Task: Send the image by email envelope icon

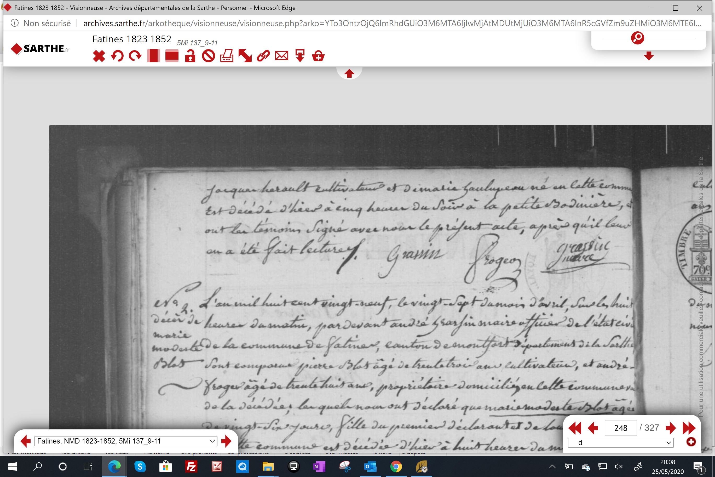Action: coord(281,56)
